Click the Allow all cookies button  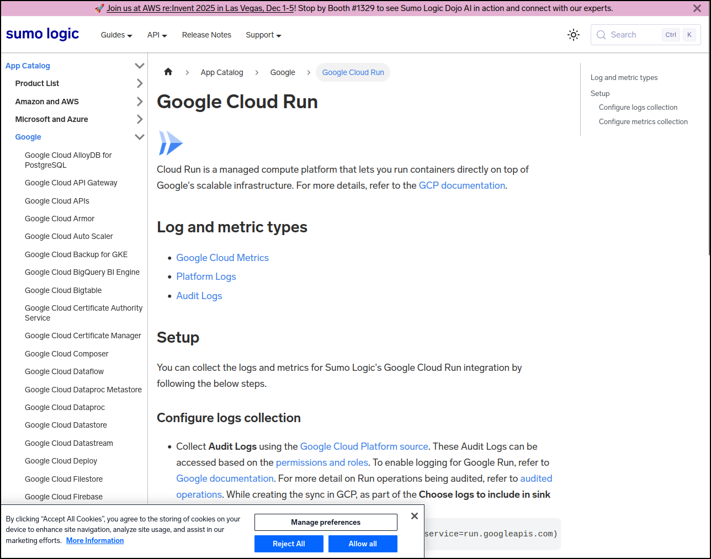(x=363, y=544)
